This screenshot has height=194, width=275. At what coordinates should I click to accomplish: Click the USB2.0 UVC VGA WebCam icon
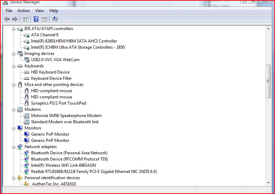click(x=27, y=60)
